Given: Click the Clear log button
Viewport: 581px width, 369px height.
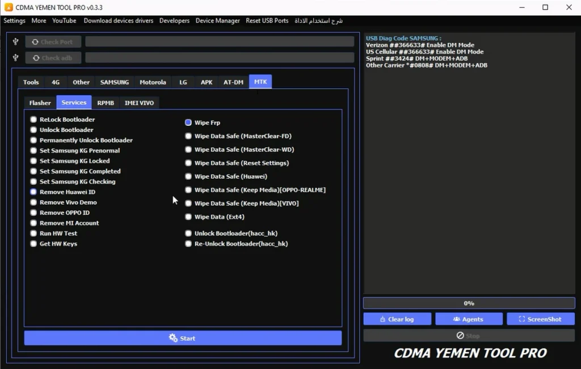Looking at the screenshot, I should 397,319.
